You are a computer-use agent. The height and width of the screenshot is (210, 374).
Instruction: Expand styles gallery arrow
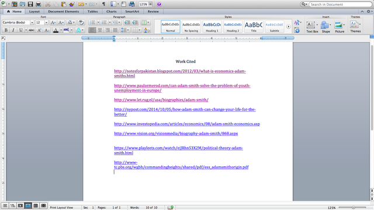pyautogui.click(x=288, y=26)
